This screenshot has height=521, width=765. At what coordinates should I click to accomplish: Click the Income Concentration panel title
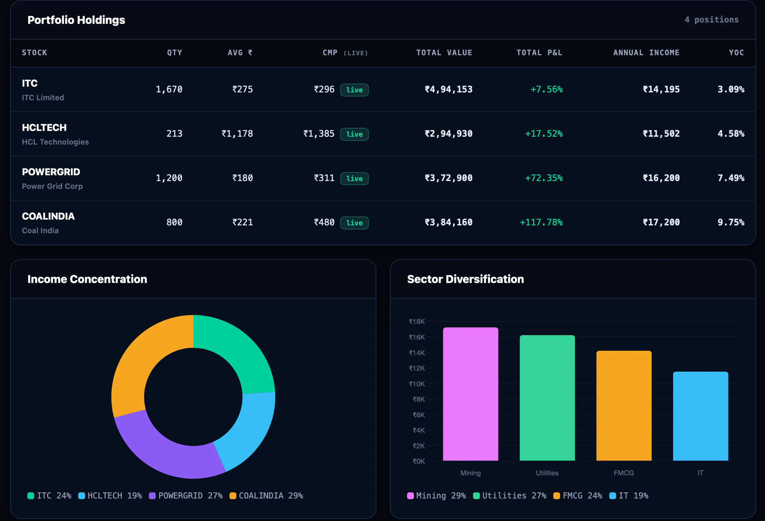coord(87,279)
